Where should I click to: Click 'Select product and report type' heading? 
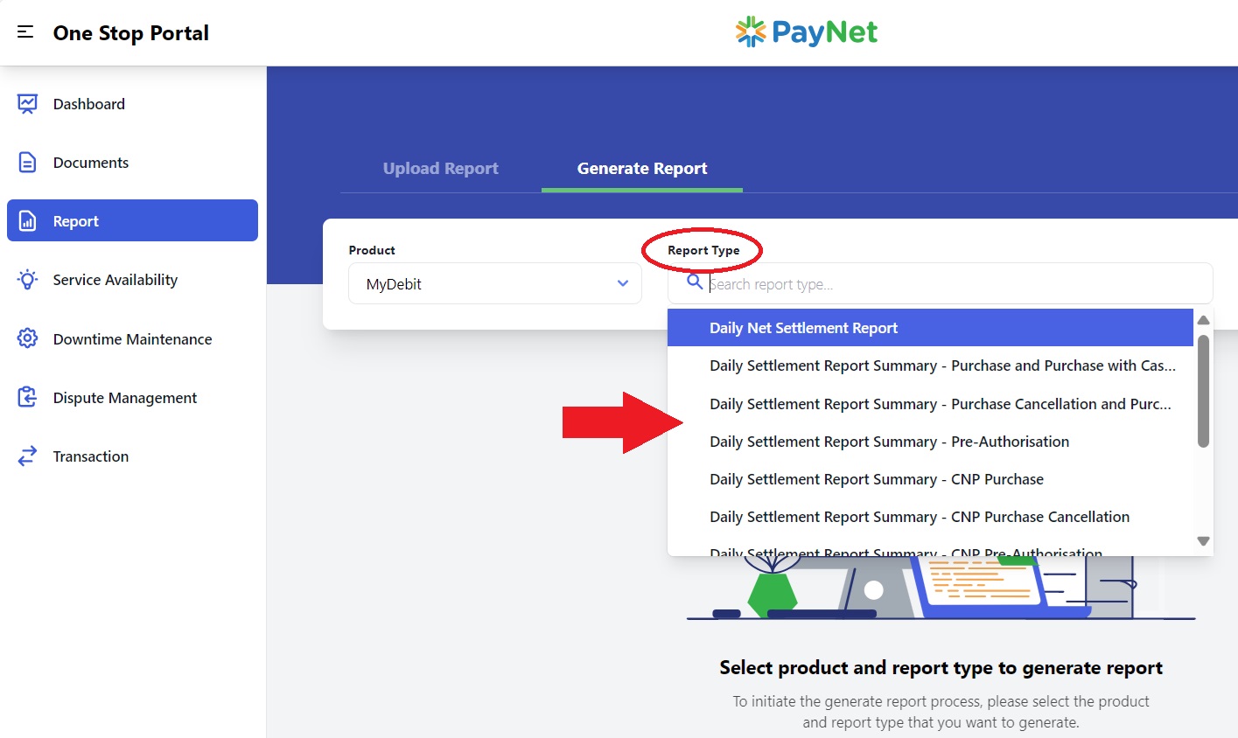click(x=941, y=668)
